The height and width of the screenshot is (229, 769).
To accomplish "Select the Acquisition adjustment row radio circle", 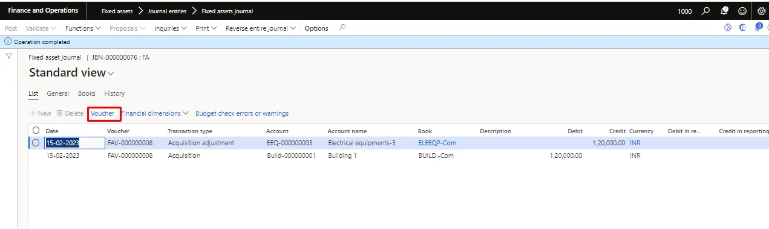I will [x=36, y=143].
